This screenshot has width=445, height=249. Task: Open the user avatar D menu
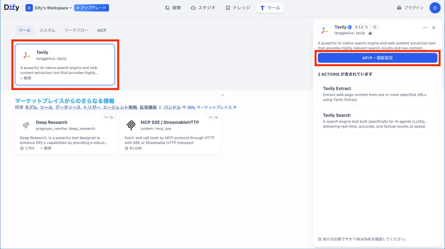click(x=435, y=8)
